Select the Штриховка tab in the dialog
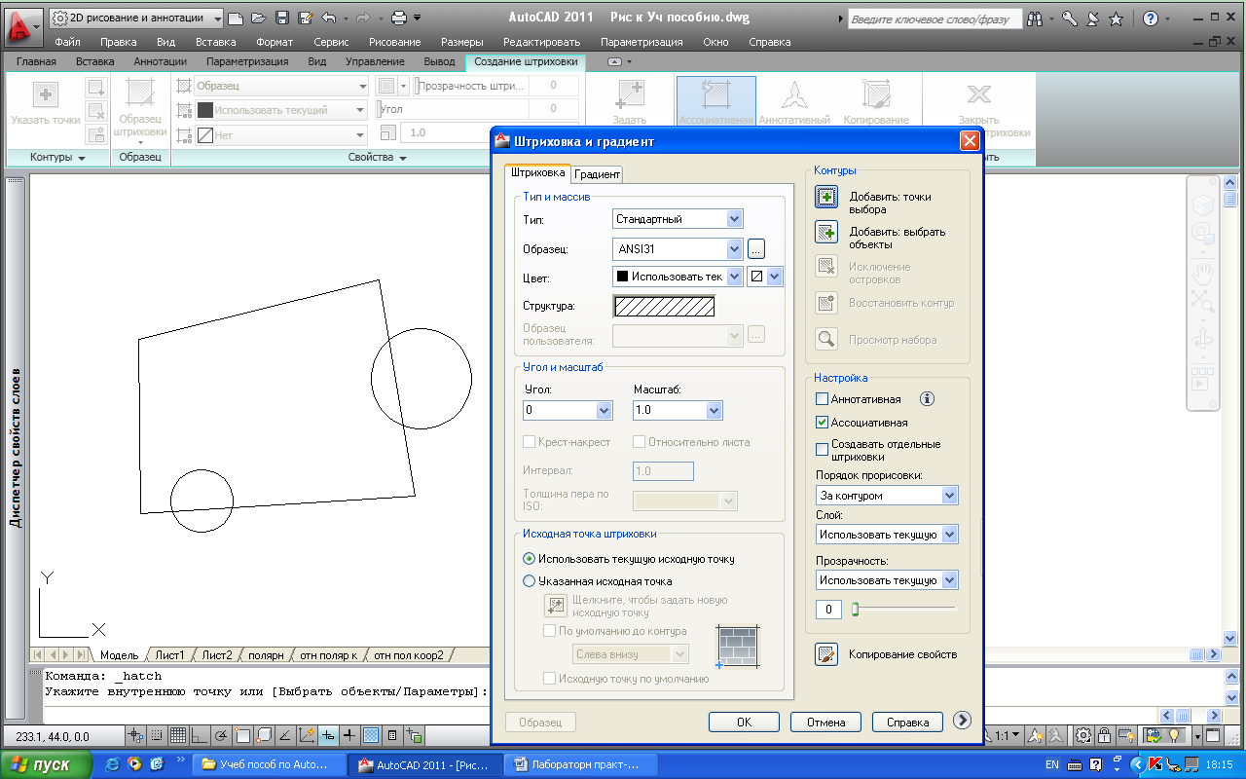1246x779 pixels. (537, 173)
